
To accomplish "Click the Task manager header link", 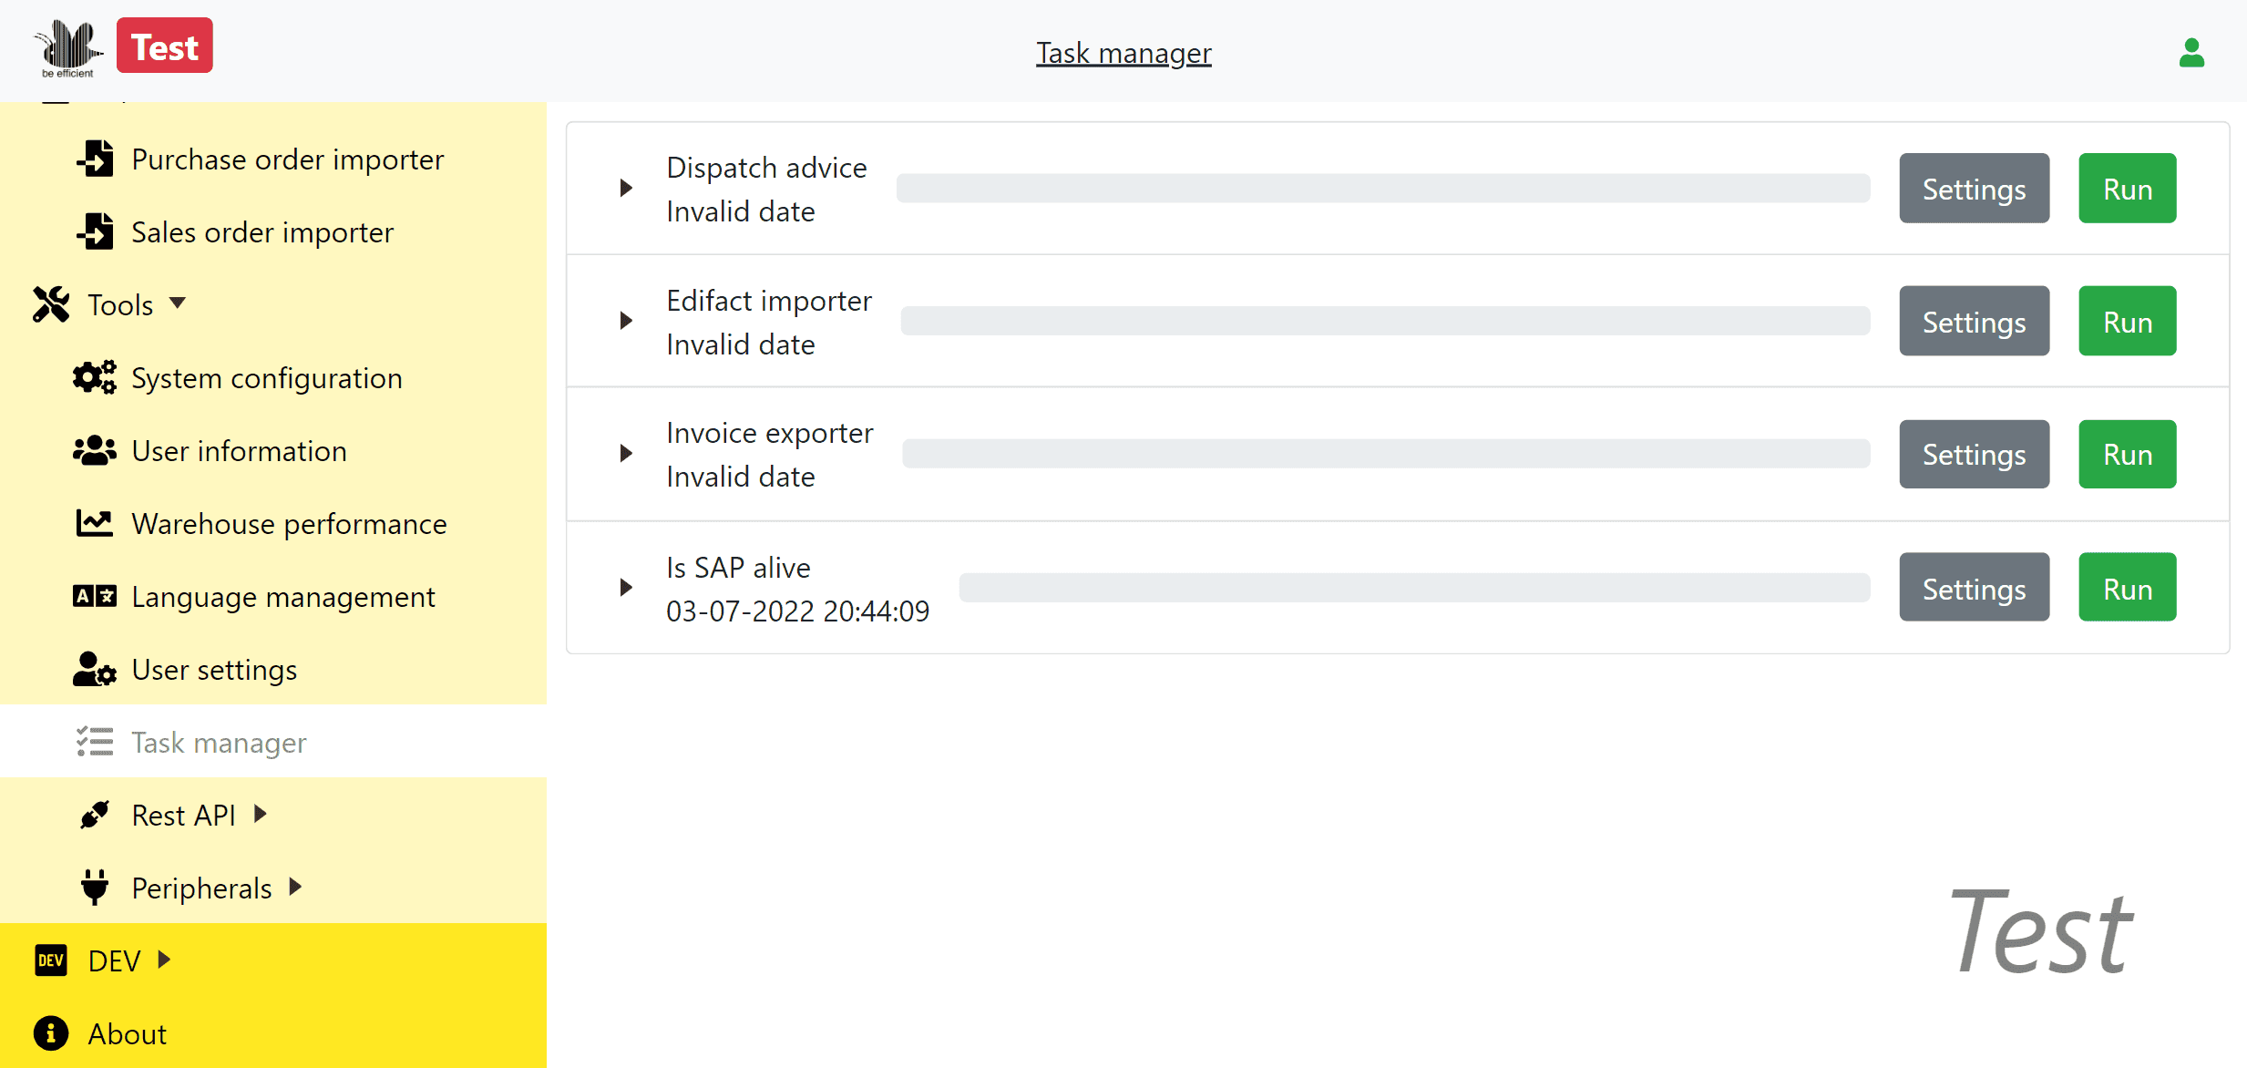I will [1123, 53].
